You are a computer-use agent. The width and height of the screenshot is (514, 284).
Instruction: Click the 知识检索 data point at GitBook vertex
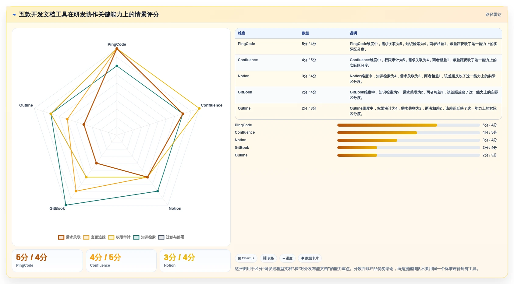pos(66,205)
